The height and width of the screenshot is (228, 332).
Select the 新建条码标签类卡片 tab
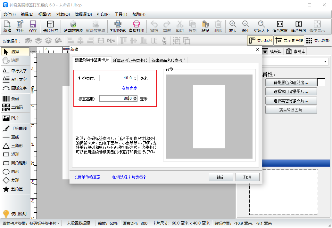[92, 60]
